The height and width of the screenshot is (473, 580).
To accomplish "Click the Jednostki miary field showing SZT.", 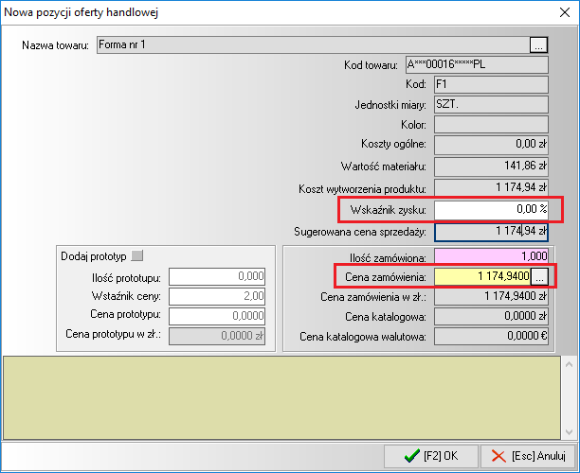I will coord(490,104).
